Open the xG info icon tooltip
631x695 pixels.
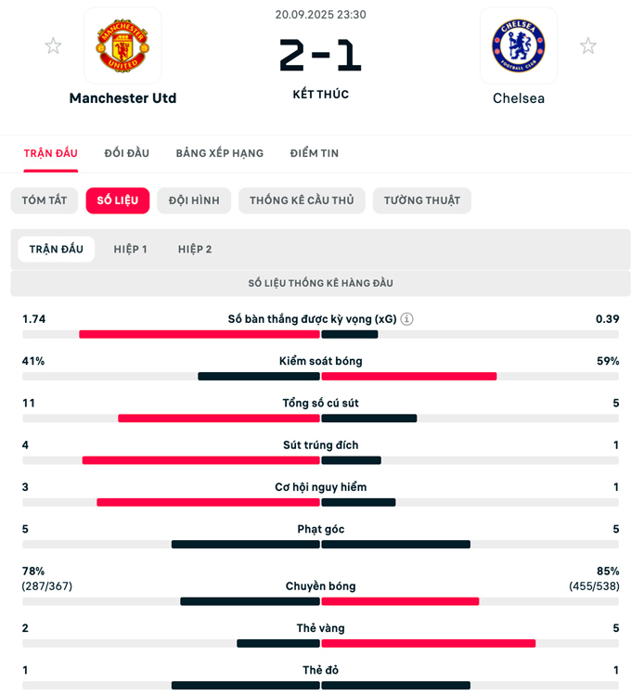407,319
